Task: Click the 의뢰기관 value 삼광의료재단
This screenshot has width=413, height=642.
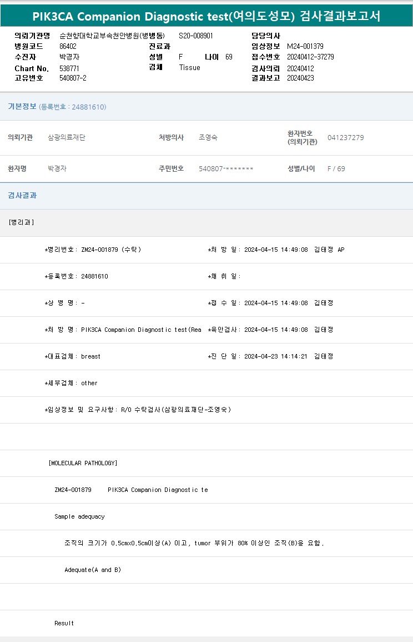Action: click(67, 137)
